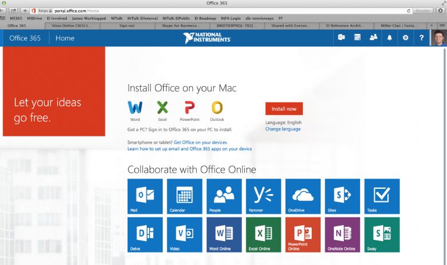The image size is (447, 265).
Task: Click Office 365 in the header bar
Action: pyautogui.click(x=25, y=38)
